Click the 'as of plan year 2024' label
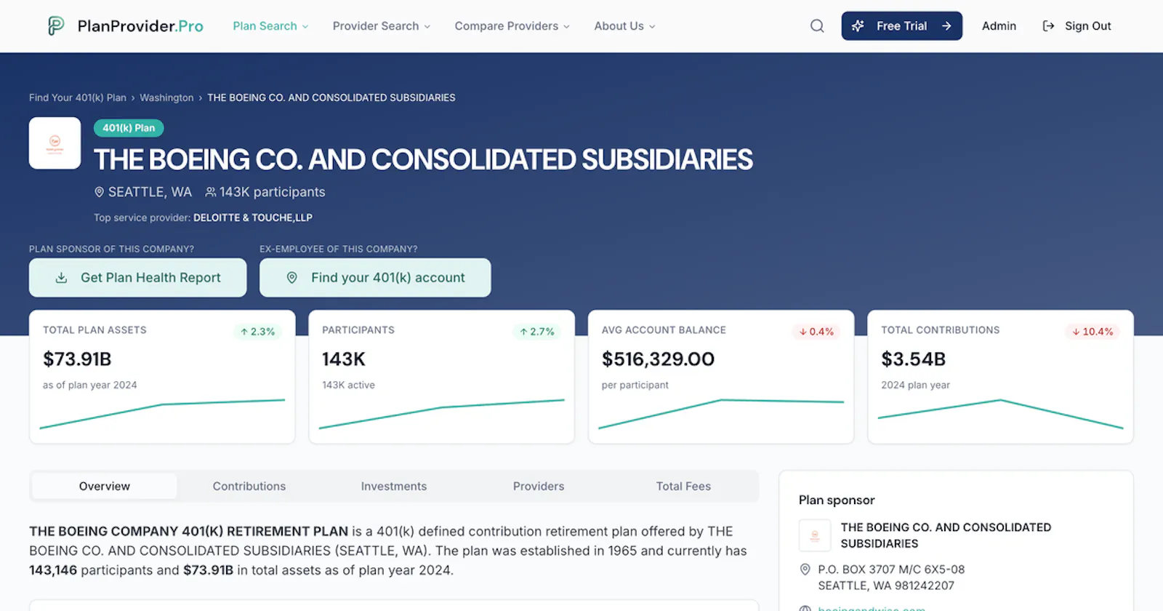1163x611 pixels. [89, 385]
